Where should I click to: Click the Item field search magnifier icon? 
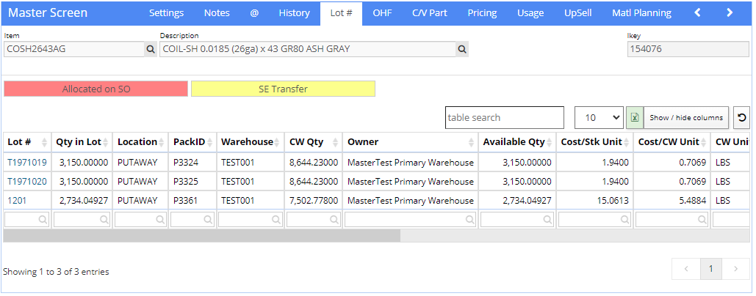[151, 49]
